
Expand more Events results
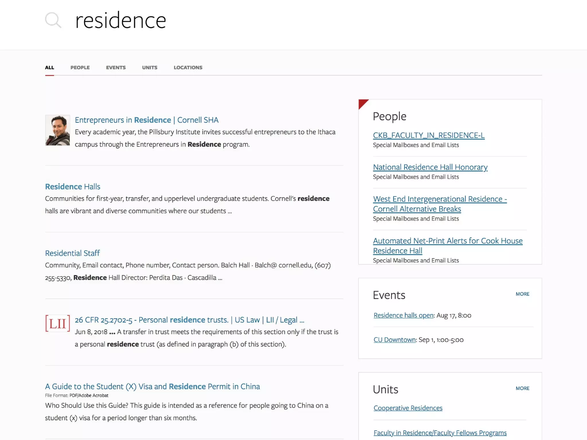[522, 294]
